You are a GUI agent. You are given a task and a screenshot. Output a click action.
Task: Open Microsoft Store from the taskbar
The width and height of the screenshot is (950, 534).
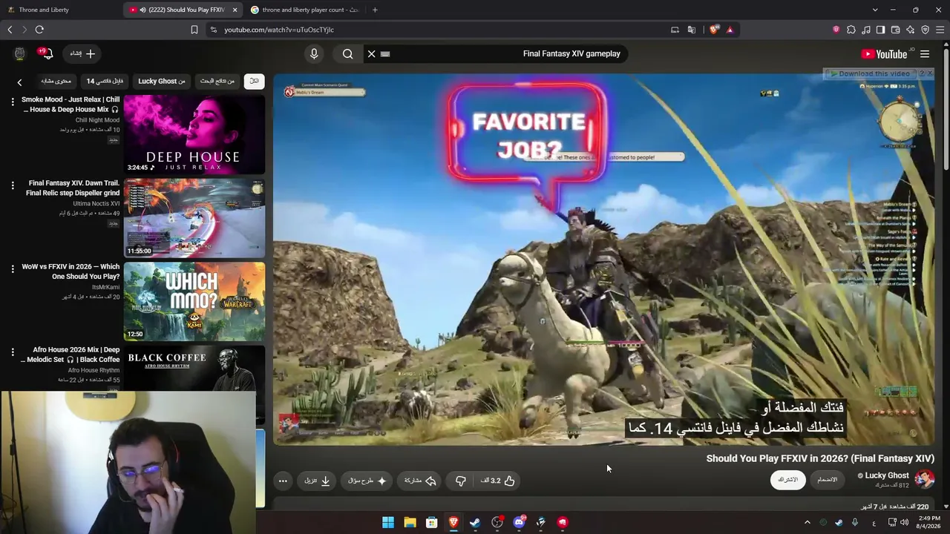pos(431,522)
